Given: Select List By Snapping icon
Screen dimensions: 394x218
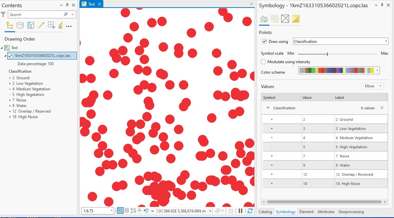Looking at the screenshot, I should point(51,26).
